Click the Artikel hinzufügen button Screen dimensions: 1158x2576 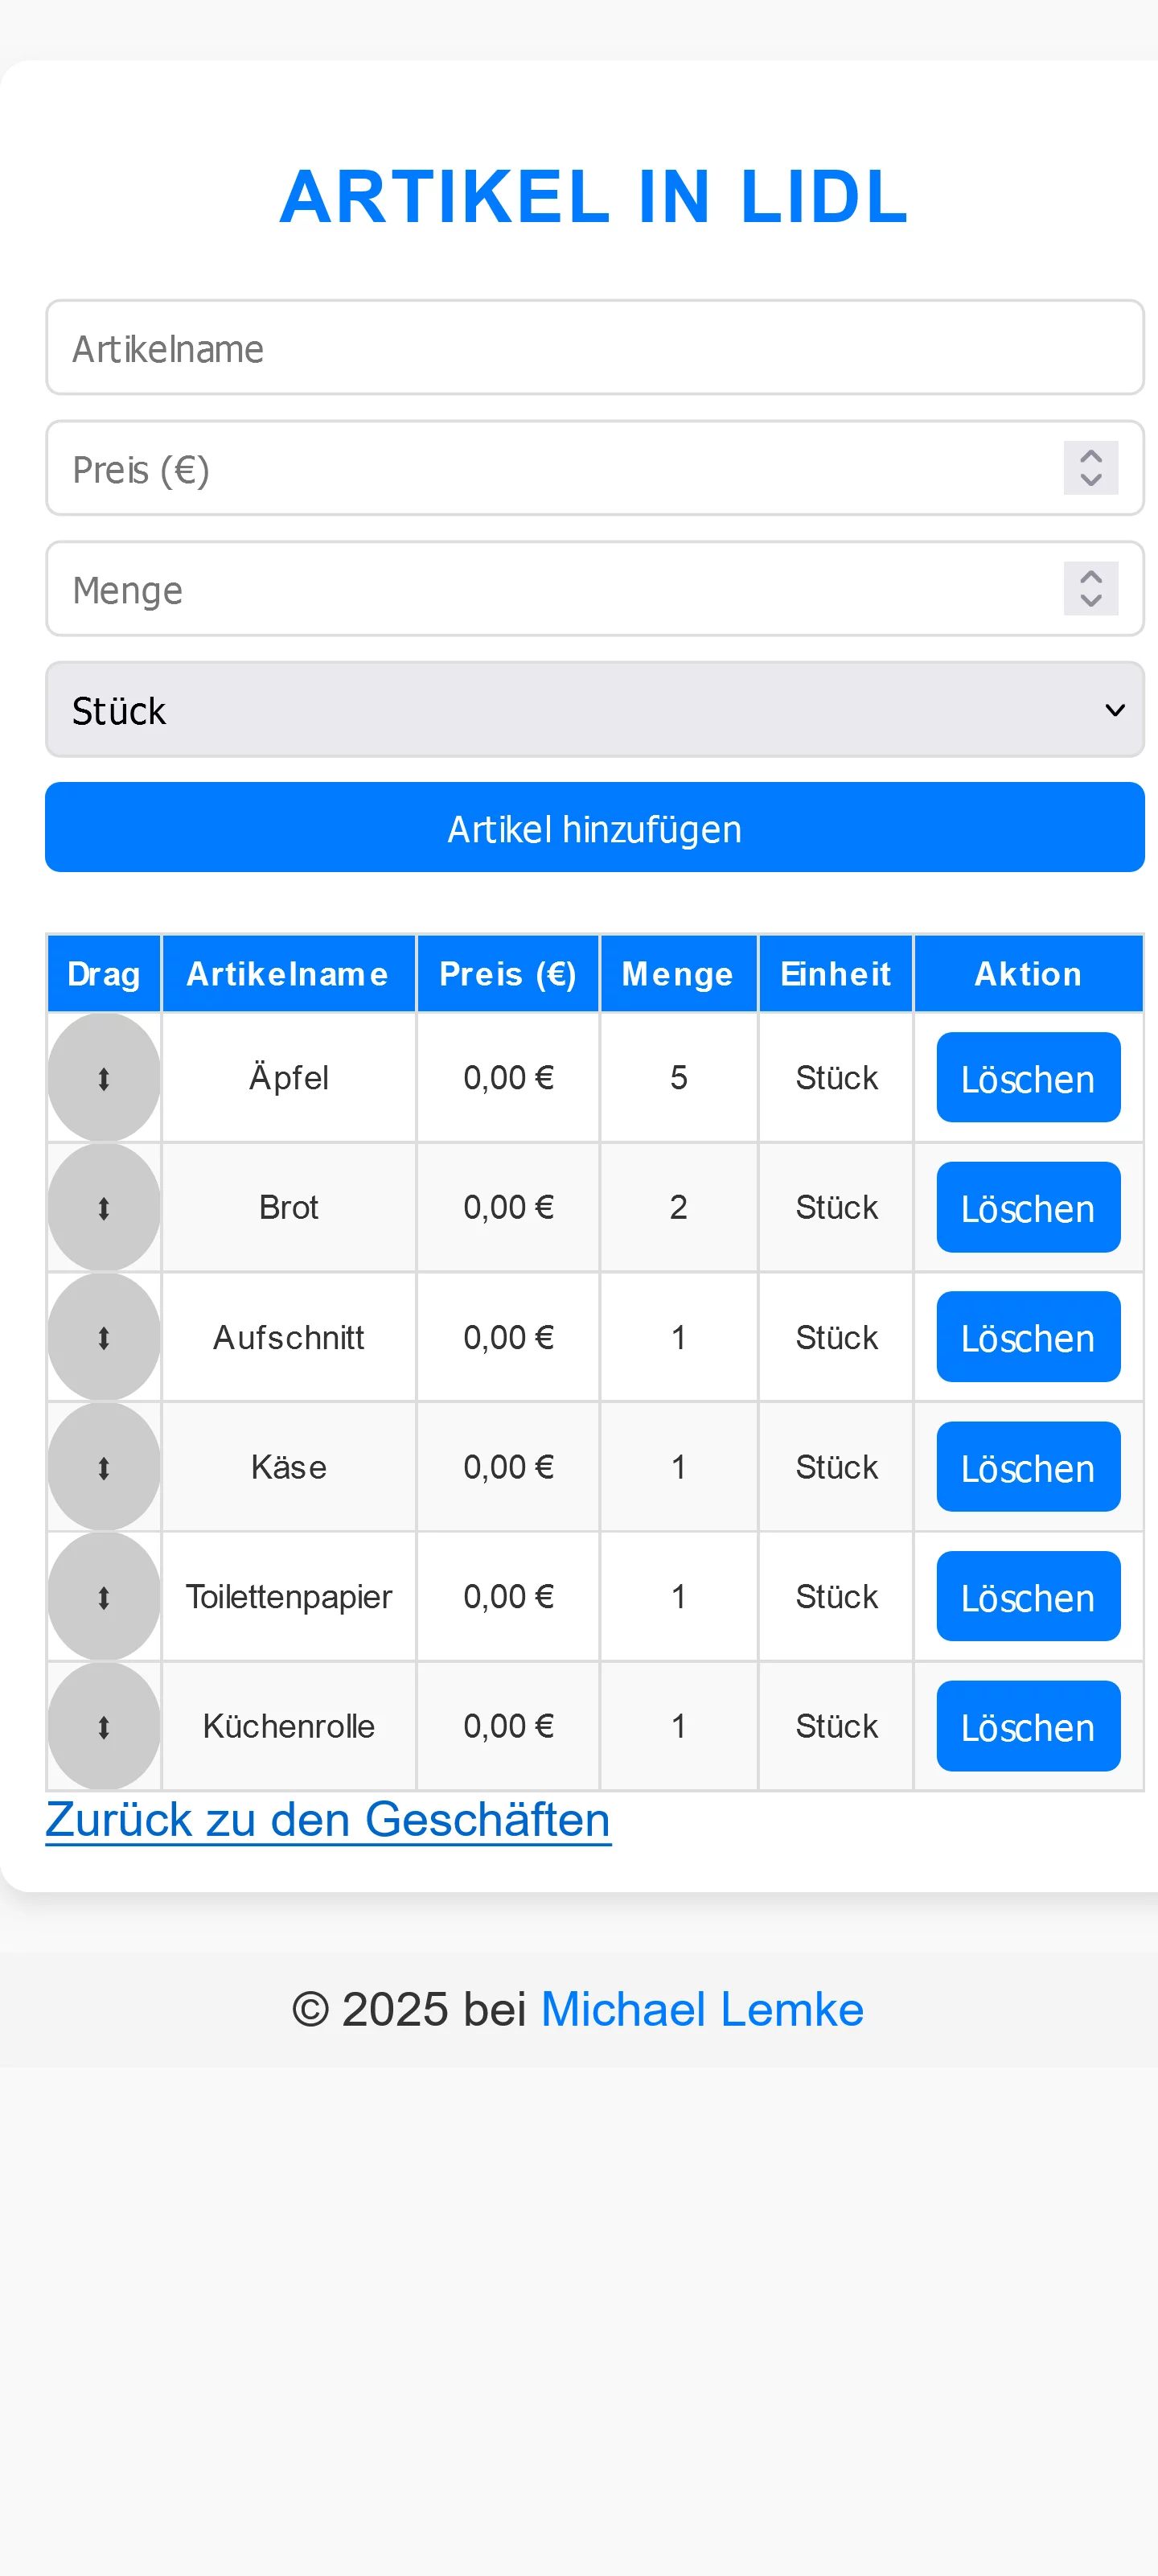(594, 827)
